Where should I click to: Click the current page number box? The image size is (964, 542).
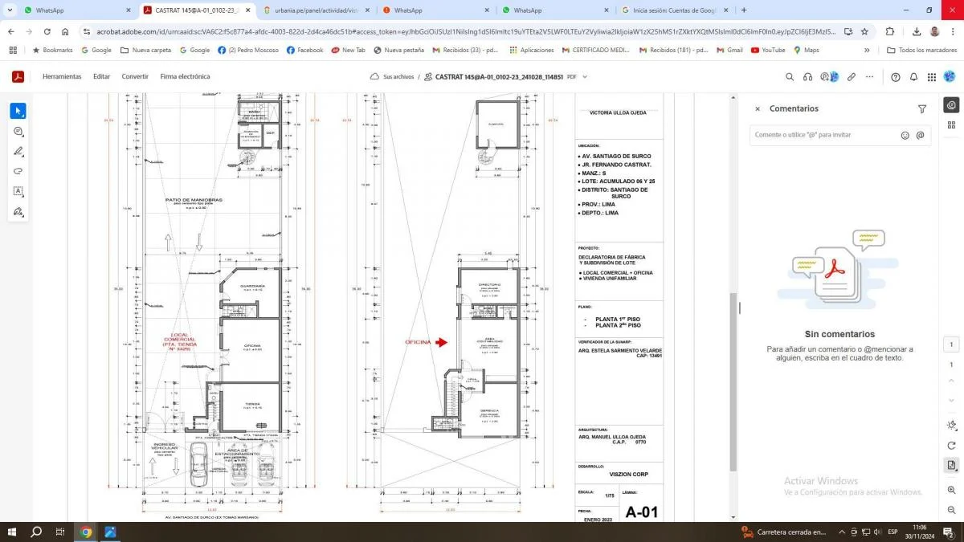click(x=952, y=345)
